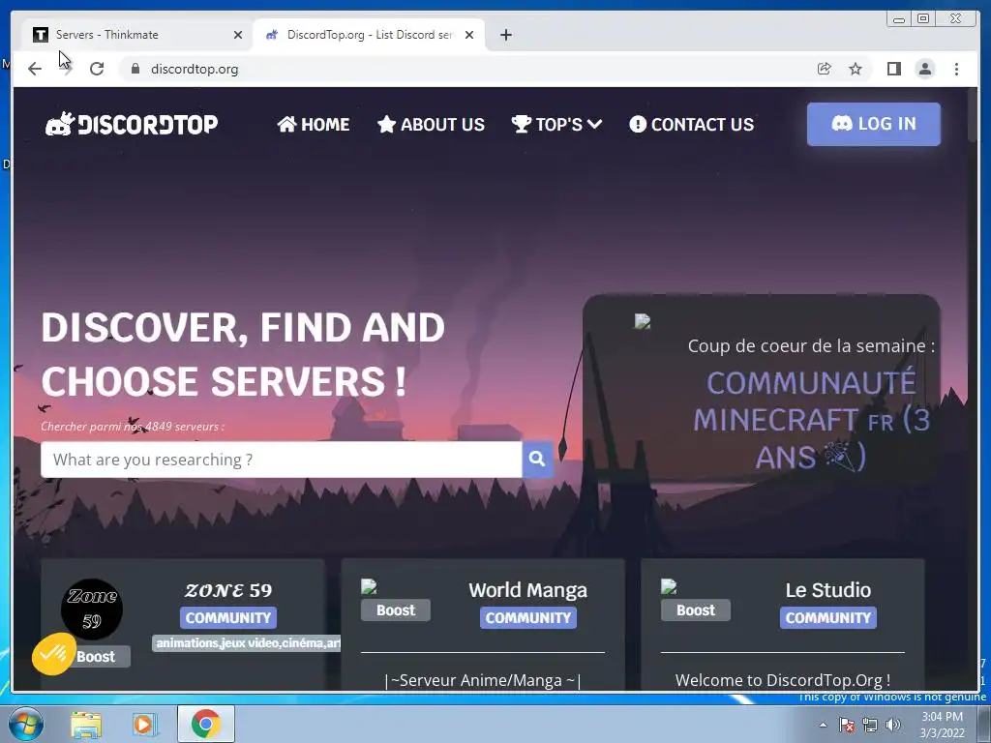Image resolution: width=991 pixels, height=743 pixels.
Task: Click the Zone 59 server avatar
Action: coord(92,609)
